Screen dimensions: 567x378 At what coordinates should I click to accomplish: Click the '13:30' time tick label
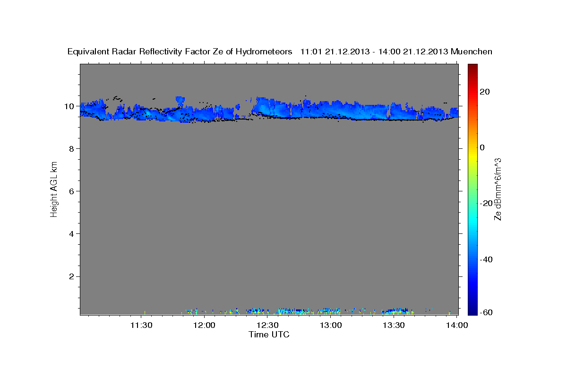pos(394,325)
